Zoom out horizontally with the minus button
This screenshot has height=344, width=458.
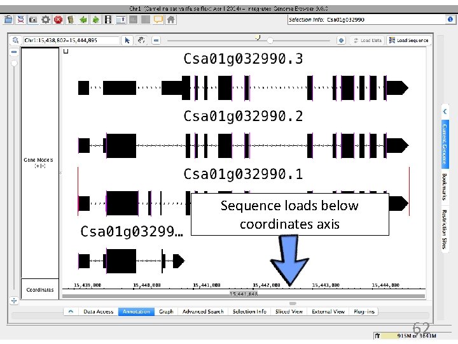(156, 40)
